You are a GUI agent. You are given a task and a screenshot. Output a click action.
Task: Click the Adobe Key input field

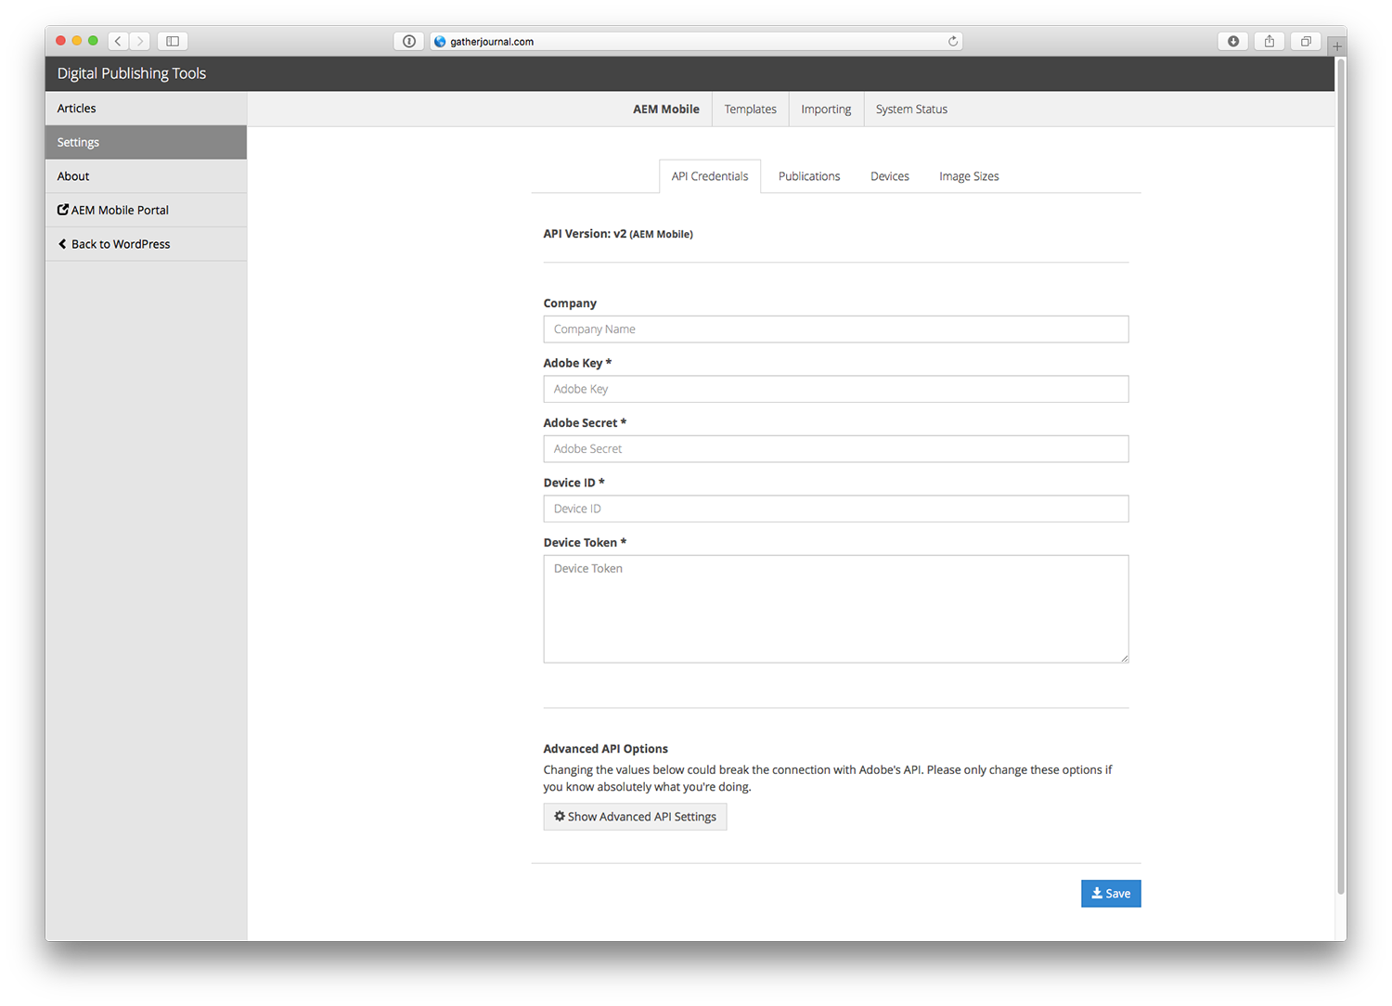835,389
